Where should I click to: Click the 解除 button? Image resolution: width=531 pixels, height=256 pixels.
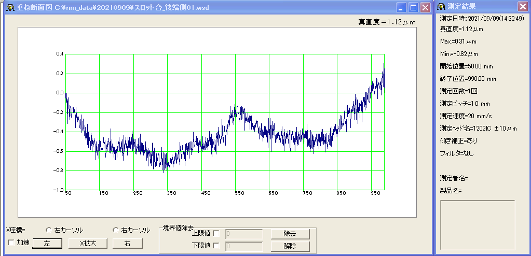point(290,246)
